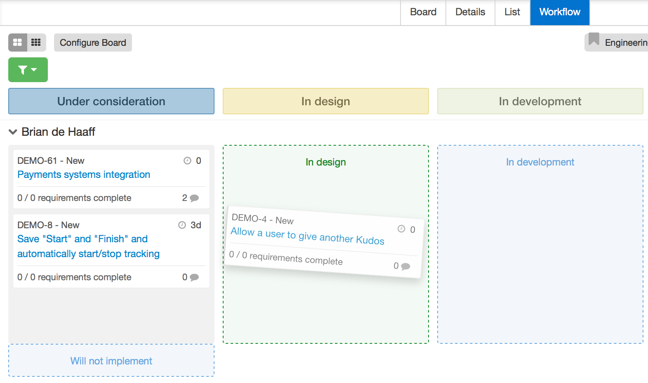
Task: Click the green In design drop zone label
Action: 326,162
